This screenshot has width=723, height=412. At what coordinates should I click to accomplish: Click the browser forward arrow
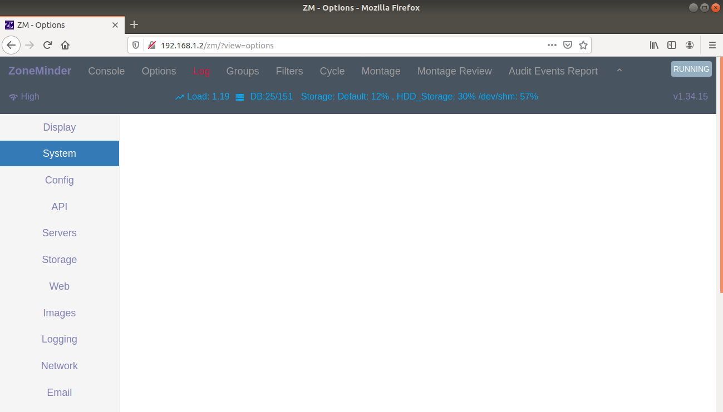point(29,45)
